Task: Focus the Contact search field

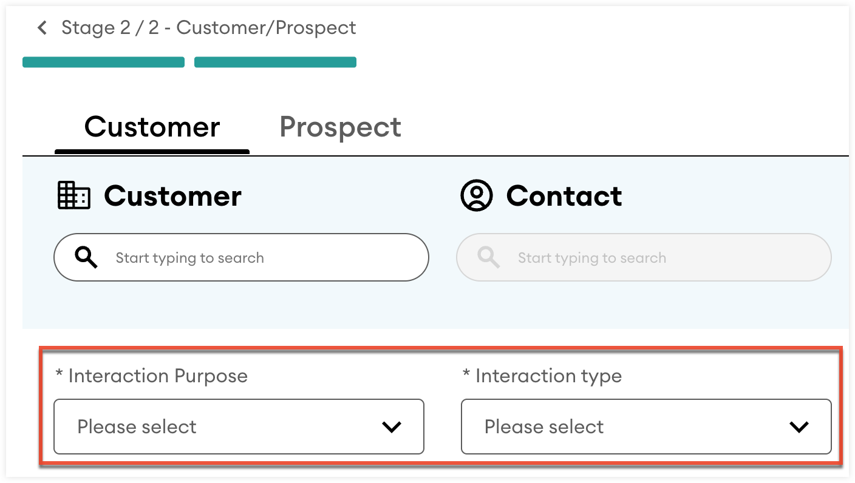Action: pyautogui.click(x=656, y=258)
